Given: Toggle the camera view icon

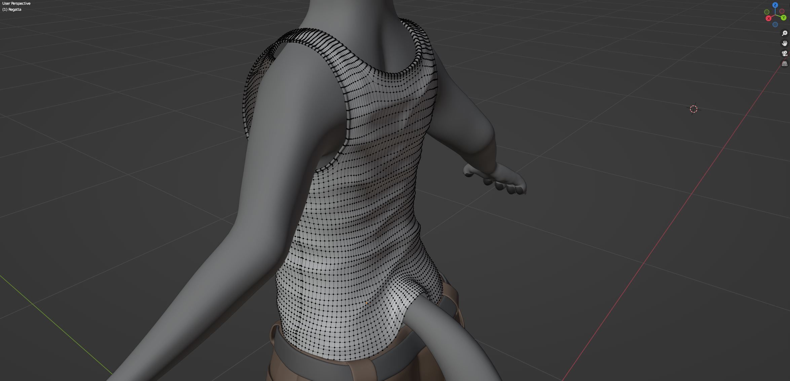Looking at the screenshot, I should coord(785,53).
